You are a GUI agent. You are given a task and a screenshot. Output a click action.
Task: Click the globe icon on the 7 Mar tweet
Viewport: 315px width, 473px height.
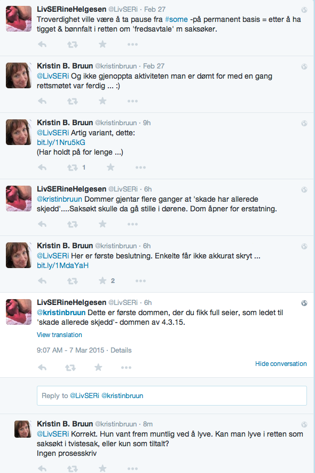click(304, 303)
